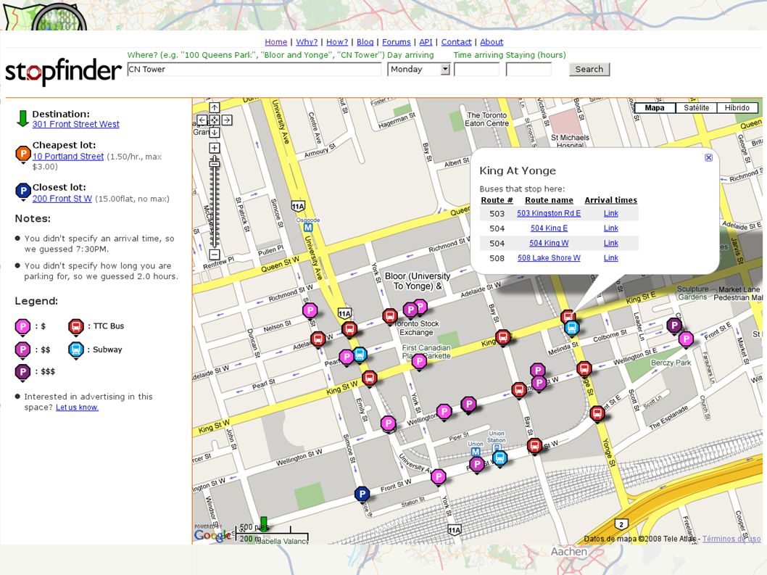Open the 10 Portland Street lot link
Viewport: 767px width, 575px height.
click(x=68, y=157)
